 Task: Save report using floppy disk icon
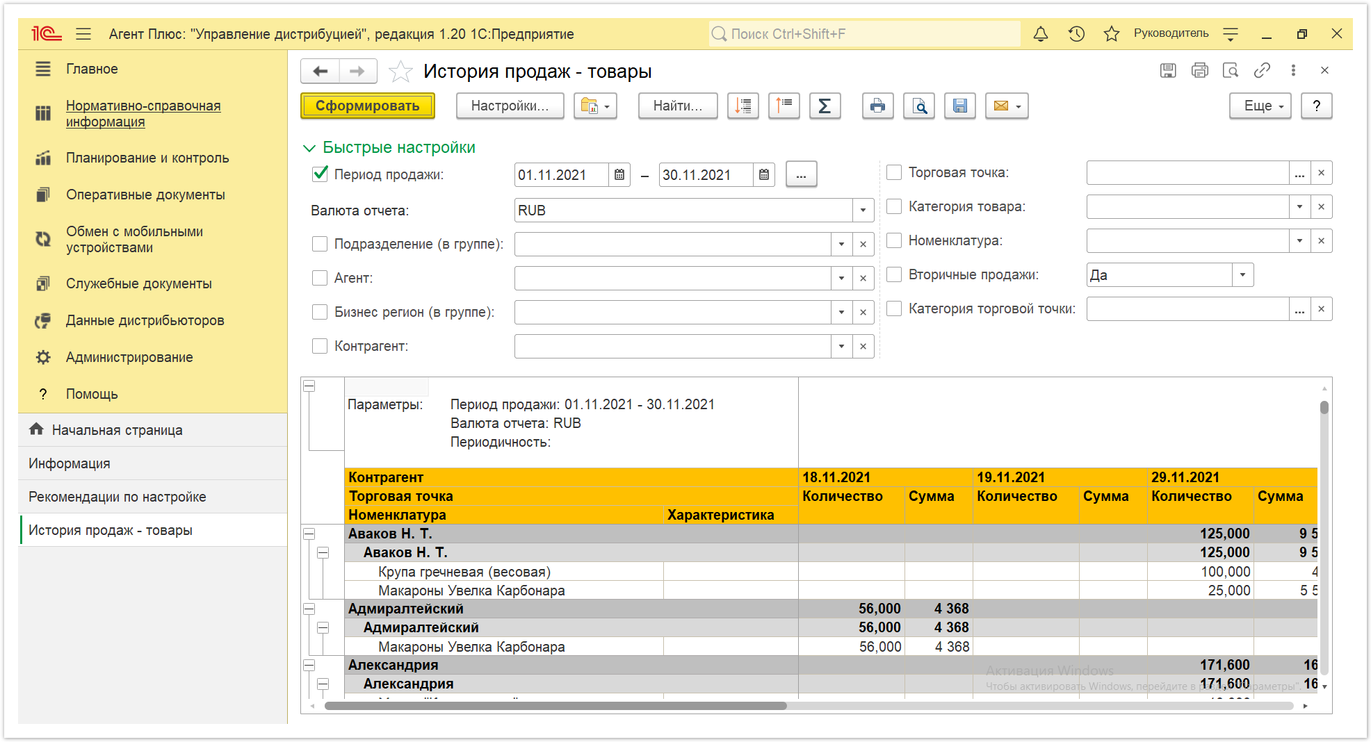tap(960, 106)
